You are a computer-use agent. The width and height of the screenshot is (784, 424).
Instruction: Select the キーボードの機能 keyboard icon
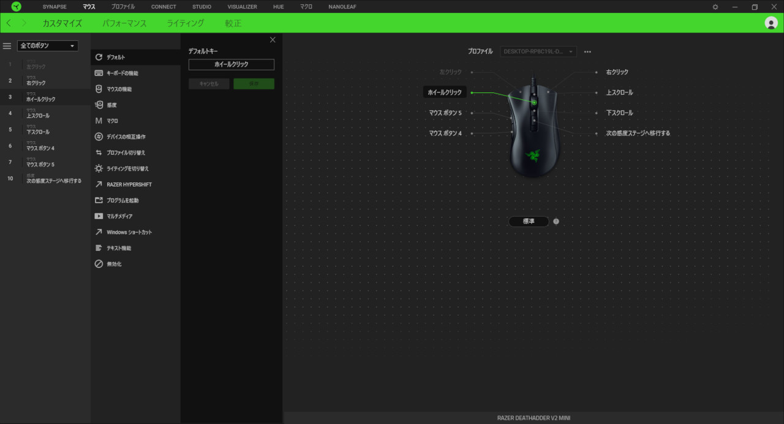coord(99,73)
